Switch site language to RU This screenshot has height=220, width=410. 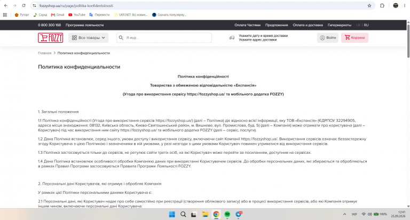click(x=366, y=25)
